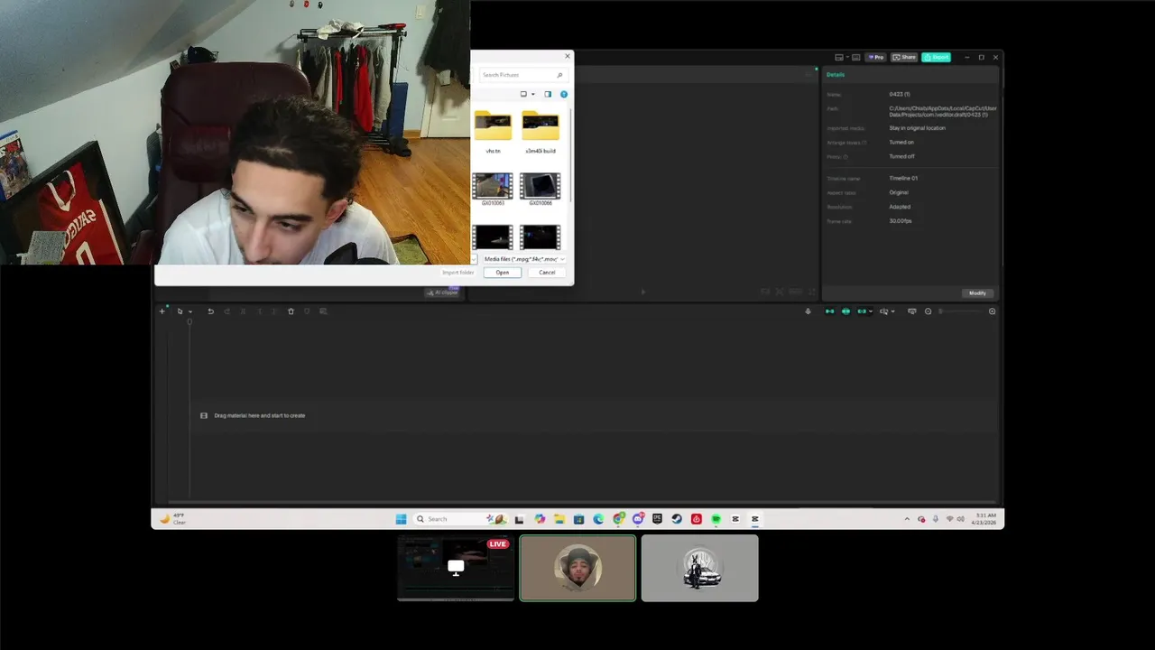1155x650 pixels.
Task: Select the Details tab header
Action: [836, 74]
